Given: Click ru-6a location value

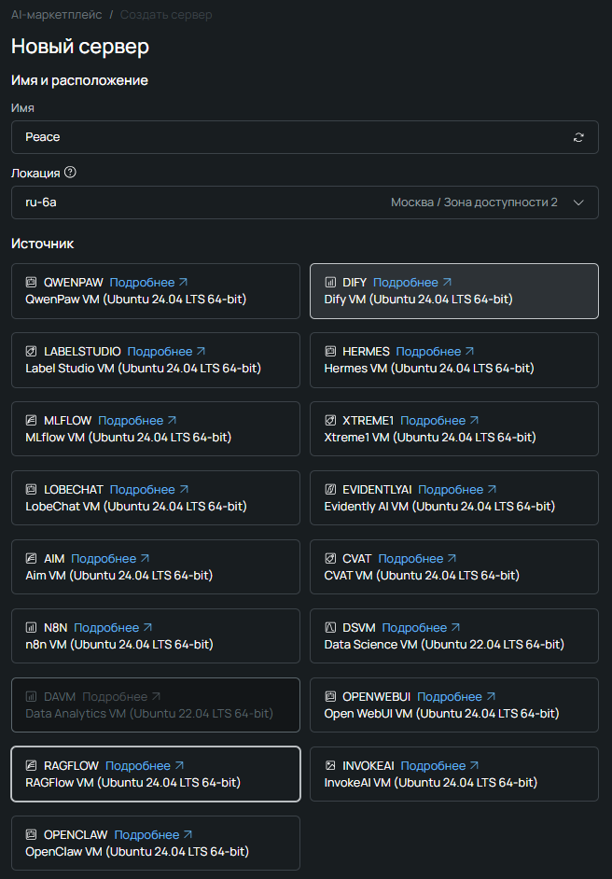Looking at the screenshot, I should pos(41,202).
